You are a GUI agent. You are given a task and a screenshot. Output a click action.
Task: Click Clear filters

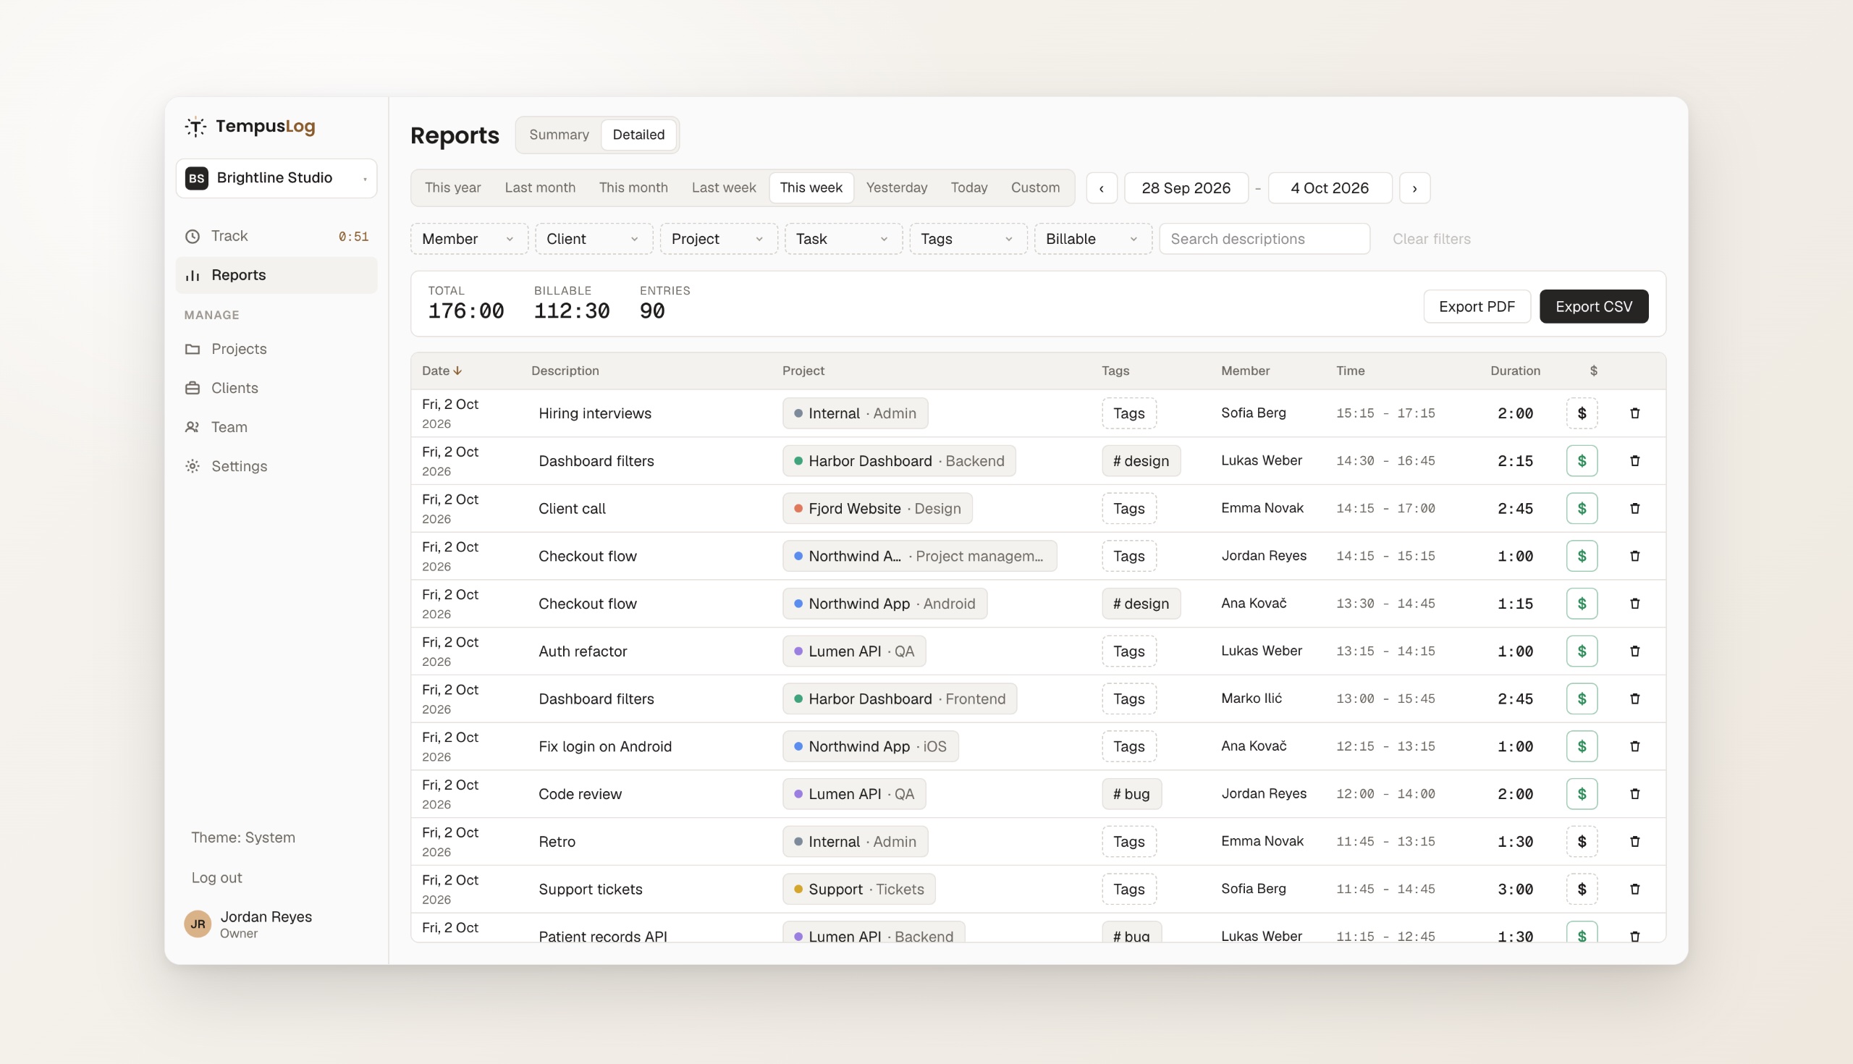(1432, 239)
